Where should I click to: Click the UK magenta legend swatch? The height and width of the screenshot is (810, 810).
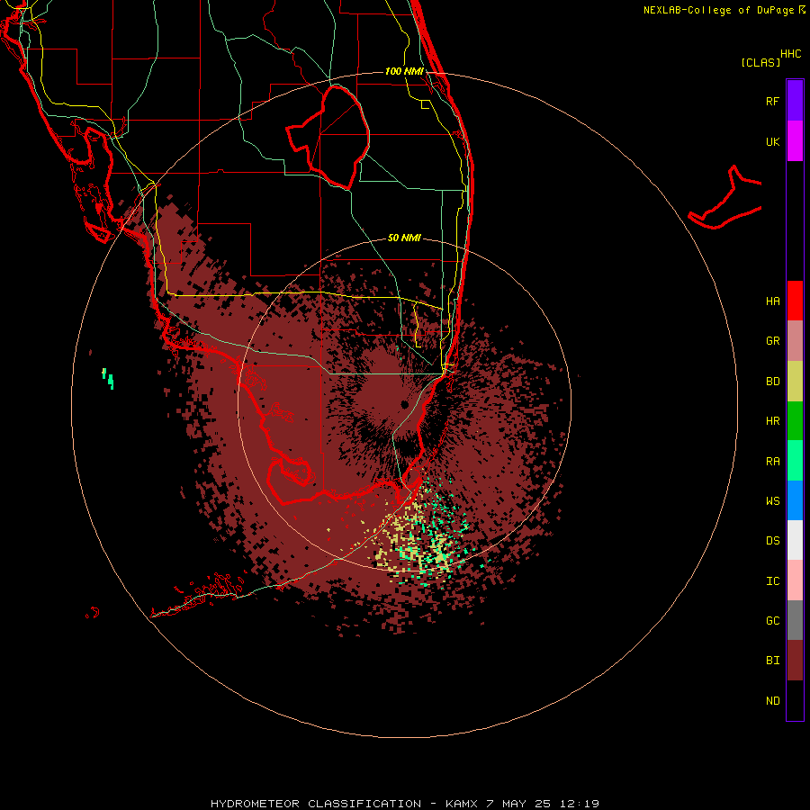coord(795,141)
